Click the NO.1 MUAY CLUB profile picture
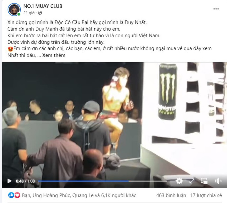 (x=14, y=9)
